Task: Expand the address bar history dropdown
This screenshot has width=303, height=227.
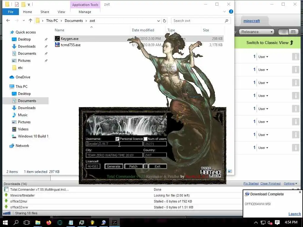Action: tap(159, 21)
